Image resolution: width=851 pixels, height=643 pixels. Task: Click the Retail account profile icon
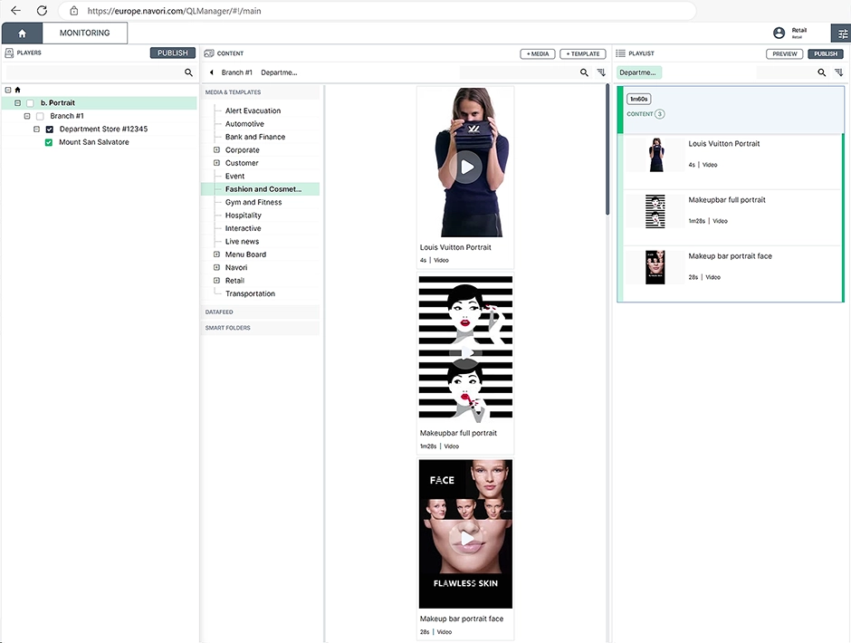point(779,32)
